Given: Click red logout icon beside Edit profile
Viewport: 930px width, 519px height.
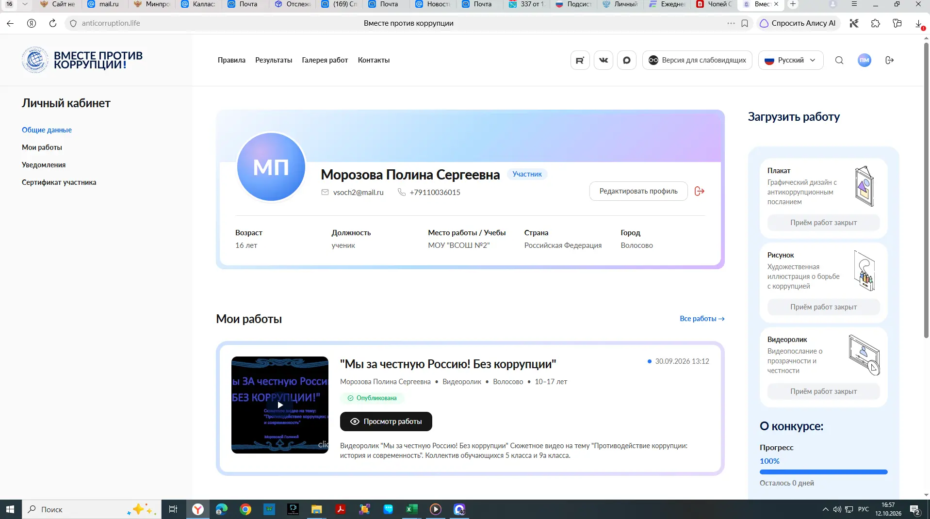Looking at the screenshot, I should (699, 191).
